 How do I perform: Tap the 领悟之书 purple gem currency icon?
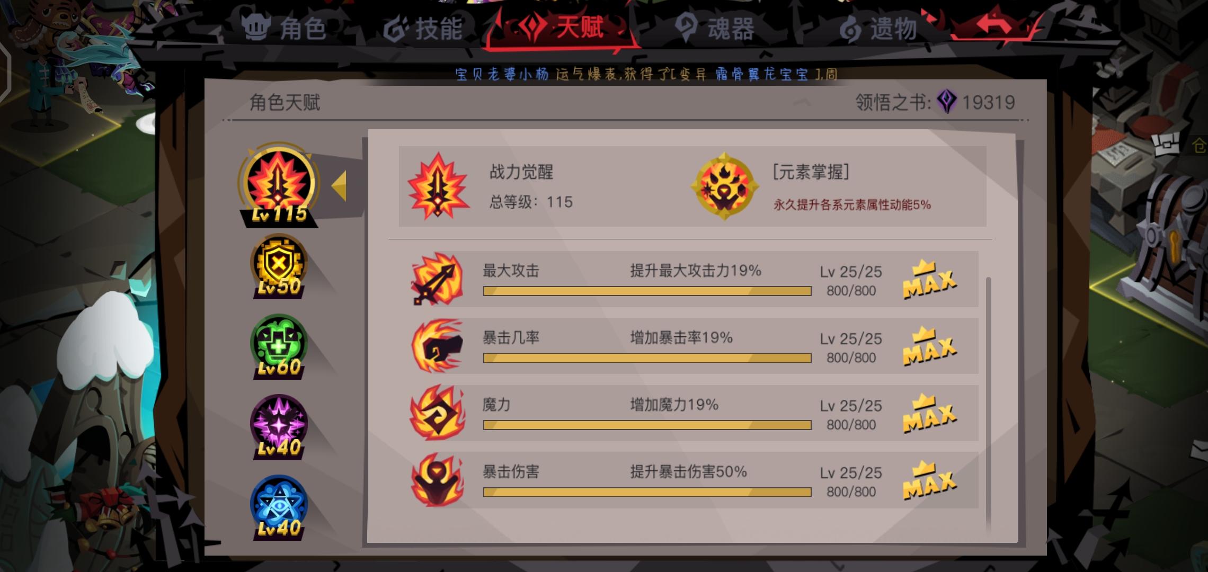[x=947, y=102]
